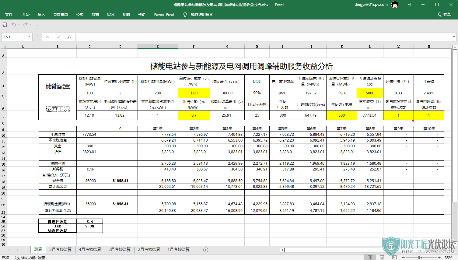The image size is (458, 260).
Task: Click vertical scrollbar up arrow
Action: [455, 47]
